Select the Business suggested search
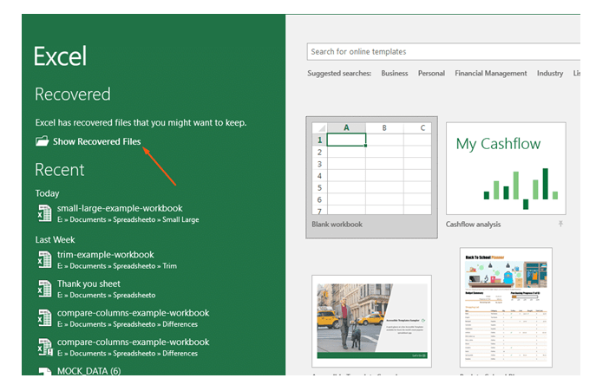The height and width of the screenshot is (391, 596). (395, 74)
